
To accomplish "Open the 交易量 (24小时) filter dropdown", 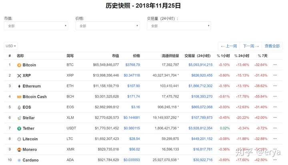I will [179, 26].
